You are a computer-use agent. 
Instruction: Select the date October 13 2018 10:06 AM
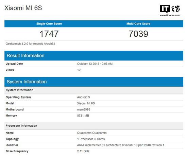(x=95, y=64)
